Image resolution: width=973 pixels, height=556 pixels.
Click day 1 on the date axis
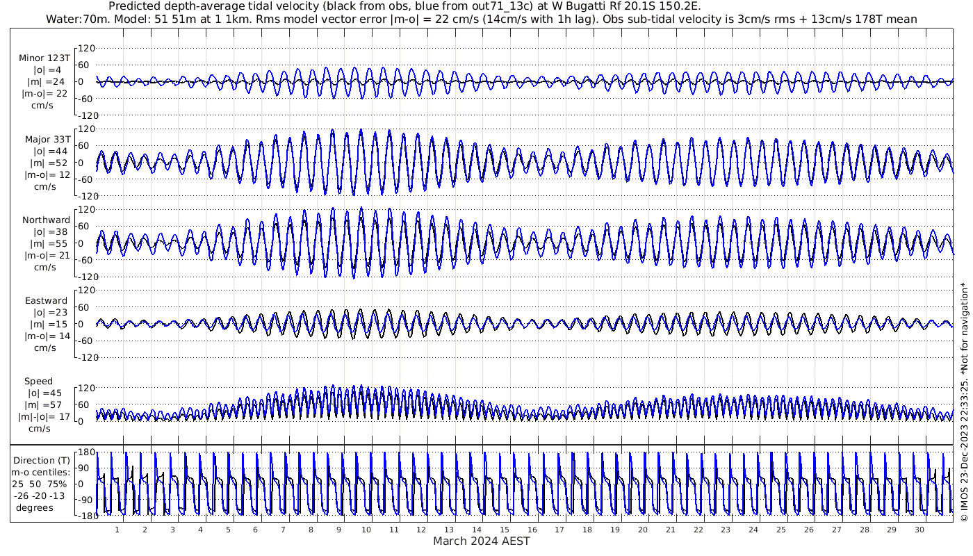(x=117, y=530)
